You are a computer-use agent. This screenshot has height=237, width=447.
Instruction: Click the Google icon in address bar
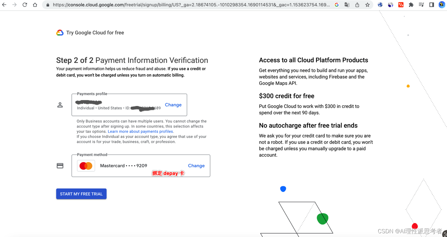tap(337, 5)
